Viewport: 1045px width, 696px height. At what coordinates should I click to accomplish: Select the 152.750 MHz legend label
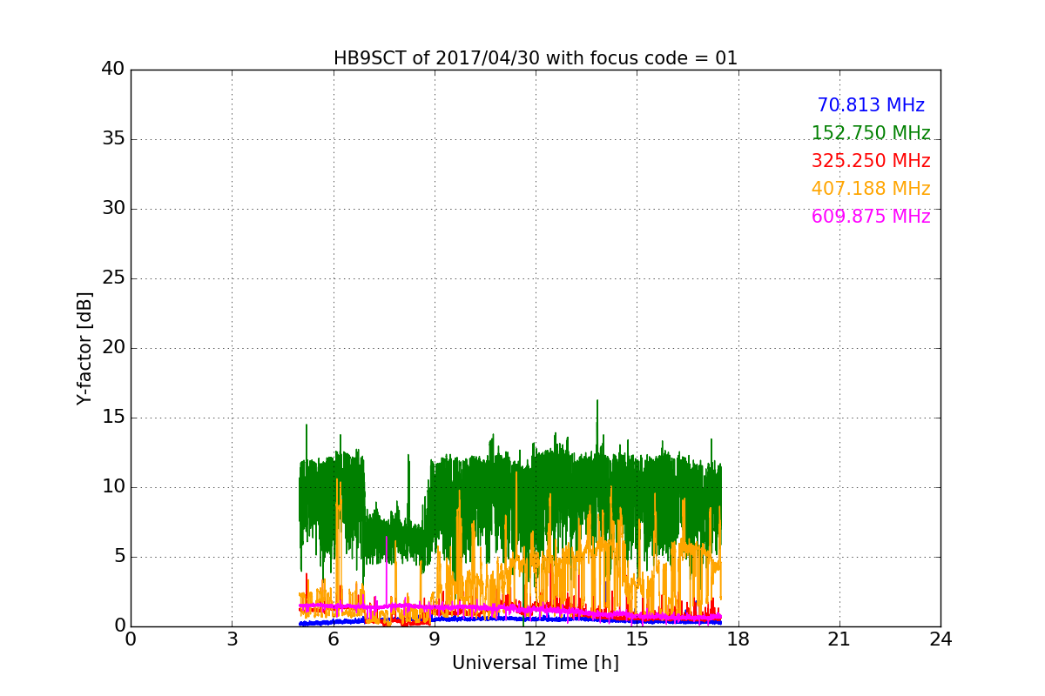pyautogui.click(x=871, y=133)
